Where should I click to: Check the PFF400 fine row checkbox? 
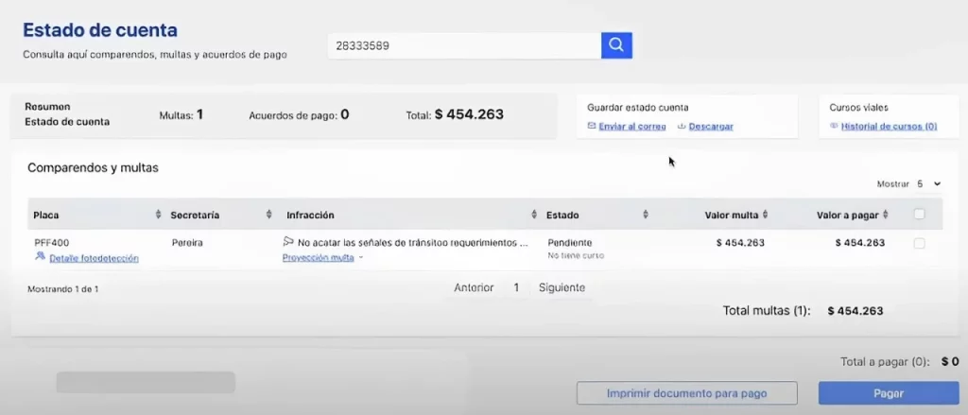(919, 243)
